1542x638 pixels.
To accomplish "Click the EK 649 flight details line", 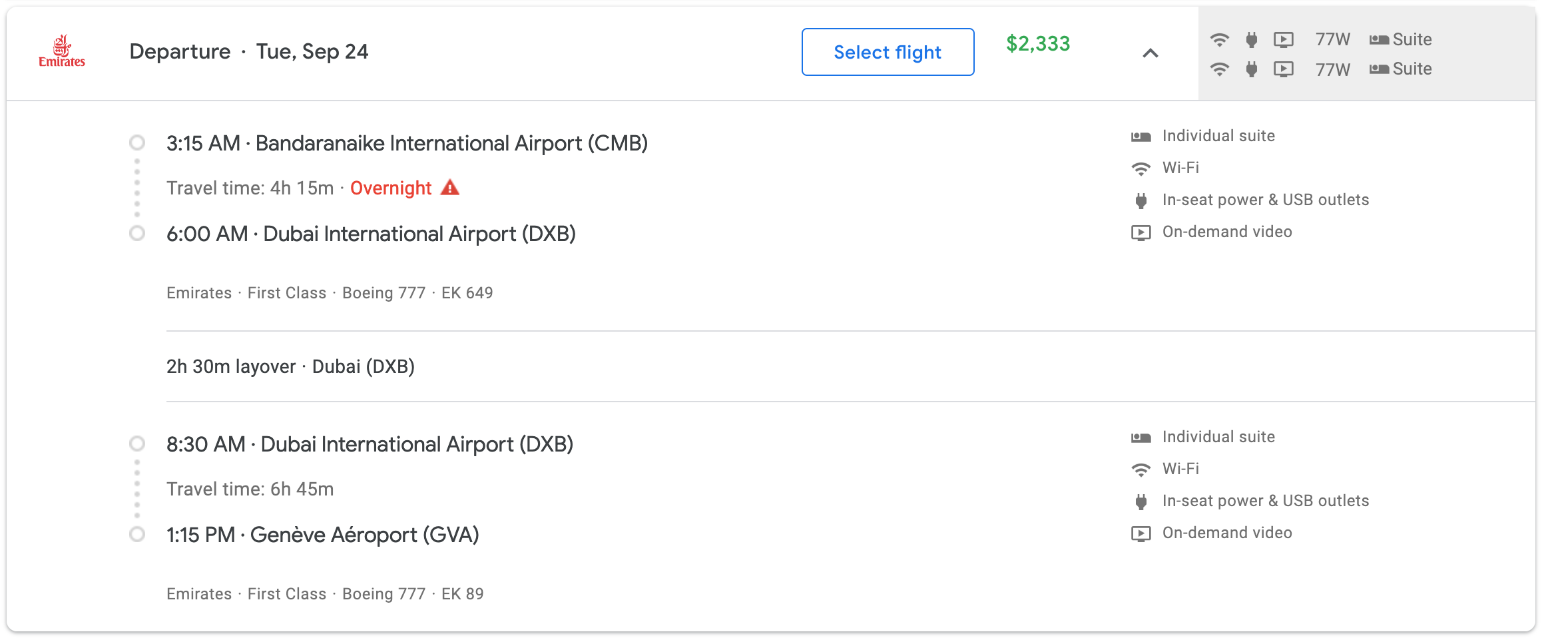I will (330, 293).
